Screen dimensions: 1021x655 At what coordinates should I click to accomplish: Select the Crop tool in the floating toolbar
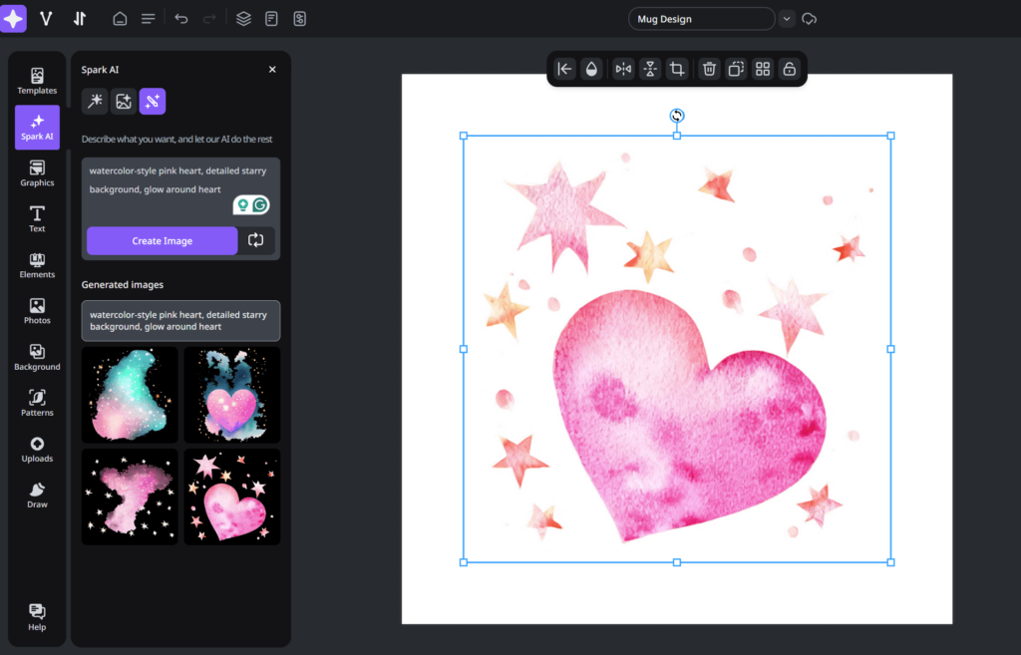click(x=678, y=69)
